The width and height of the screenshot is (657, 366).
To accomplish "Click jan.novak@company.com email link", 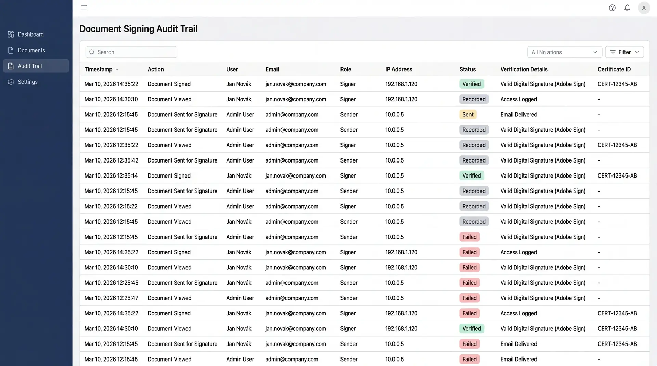I will 295,84.
